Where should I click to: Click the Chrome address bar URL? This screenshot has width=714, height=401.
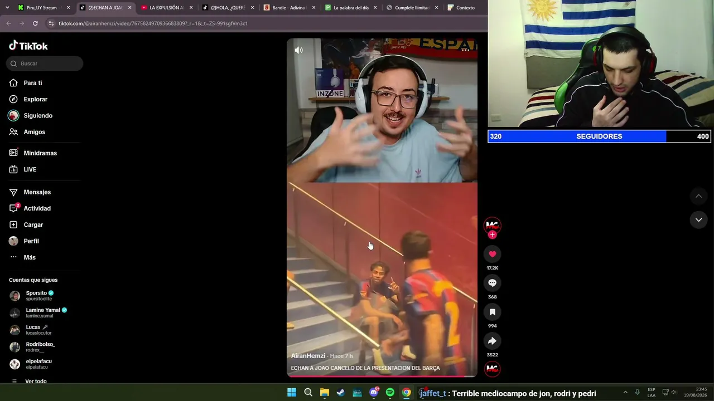pos(153,23)
